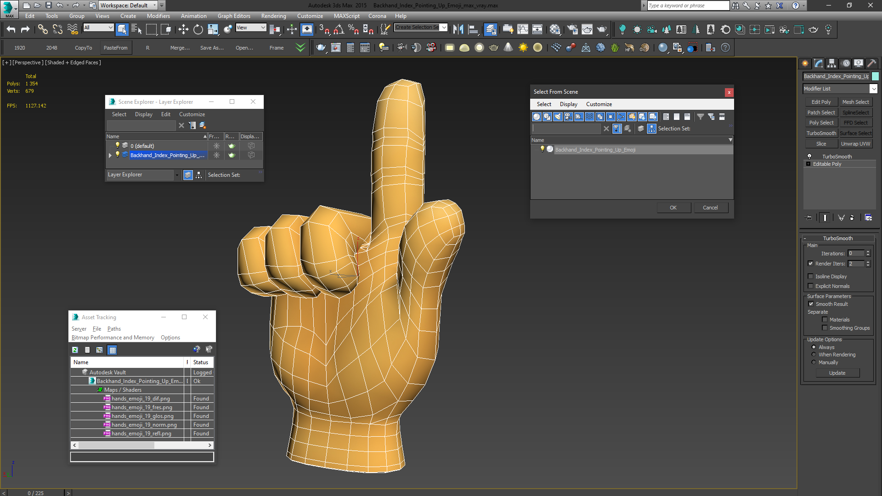Click the TurboSmooth Update button
The height and width of the screenshot is (496, 882).
pyautogui.click(x=837, y=373)
